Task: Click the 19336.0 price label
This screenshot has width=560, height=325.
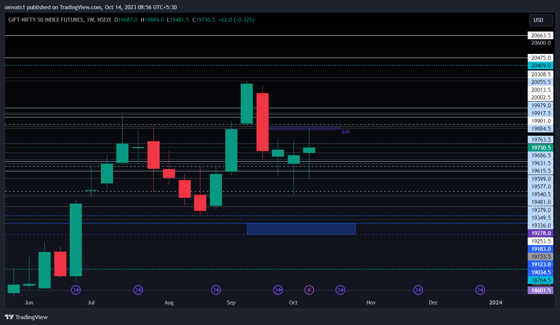Action: [x=541, y=226]
